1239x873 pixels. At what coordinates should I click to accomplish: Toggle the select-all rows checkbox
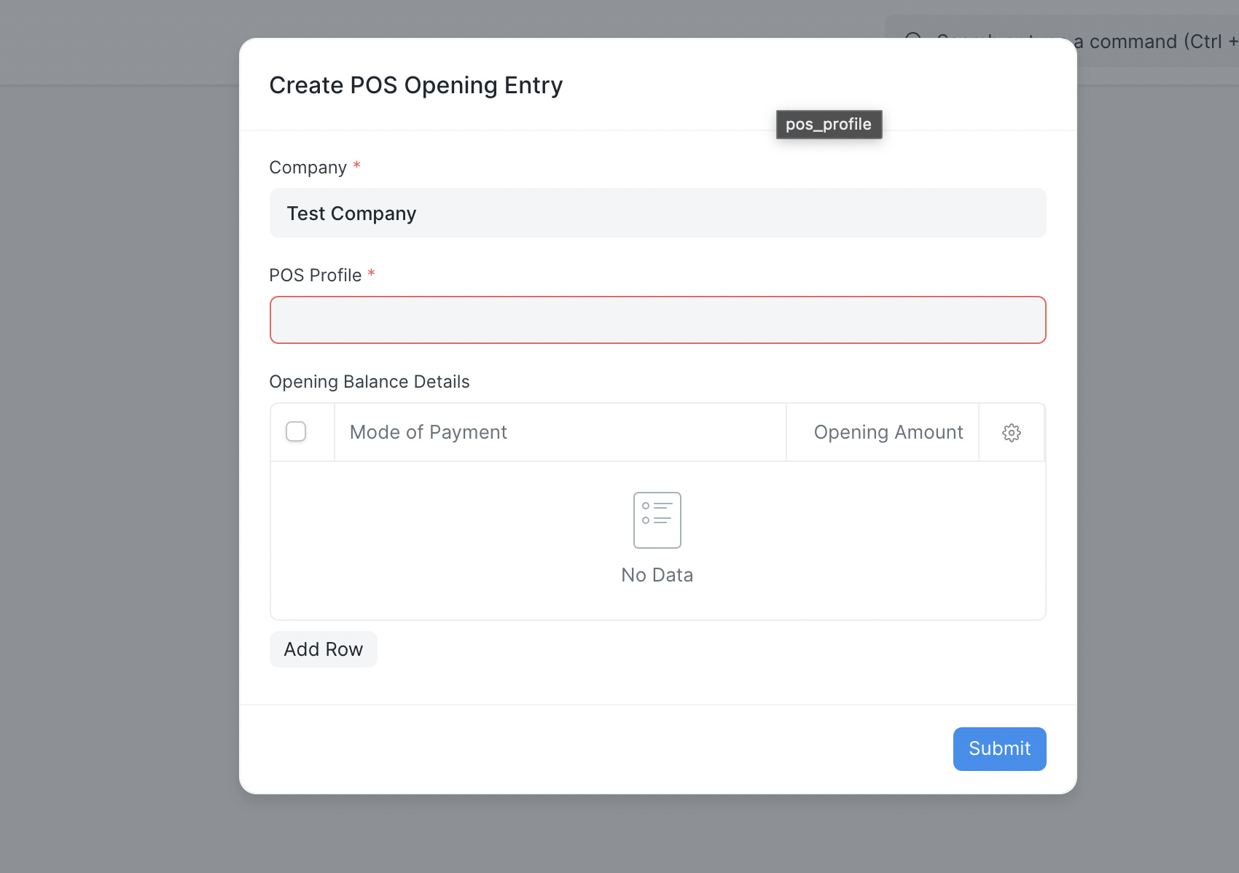(x=296, y=431)
